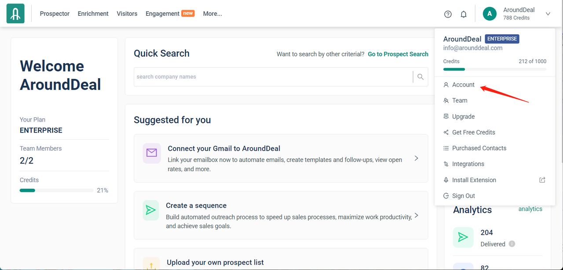Expand the Connect your Gmail card arrow

416,158
